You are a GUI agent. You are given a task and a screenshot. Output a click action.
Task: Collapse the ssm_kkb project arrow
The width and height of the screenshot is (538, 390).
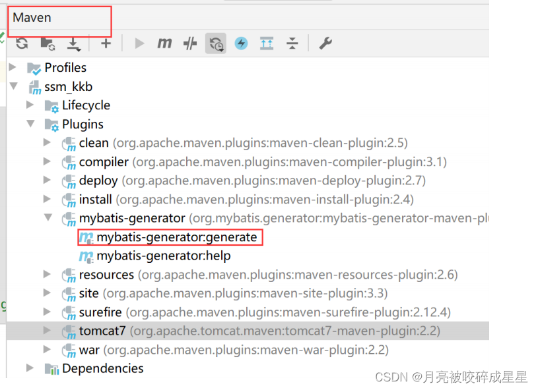(x=14, y=86)
